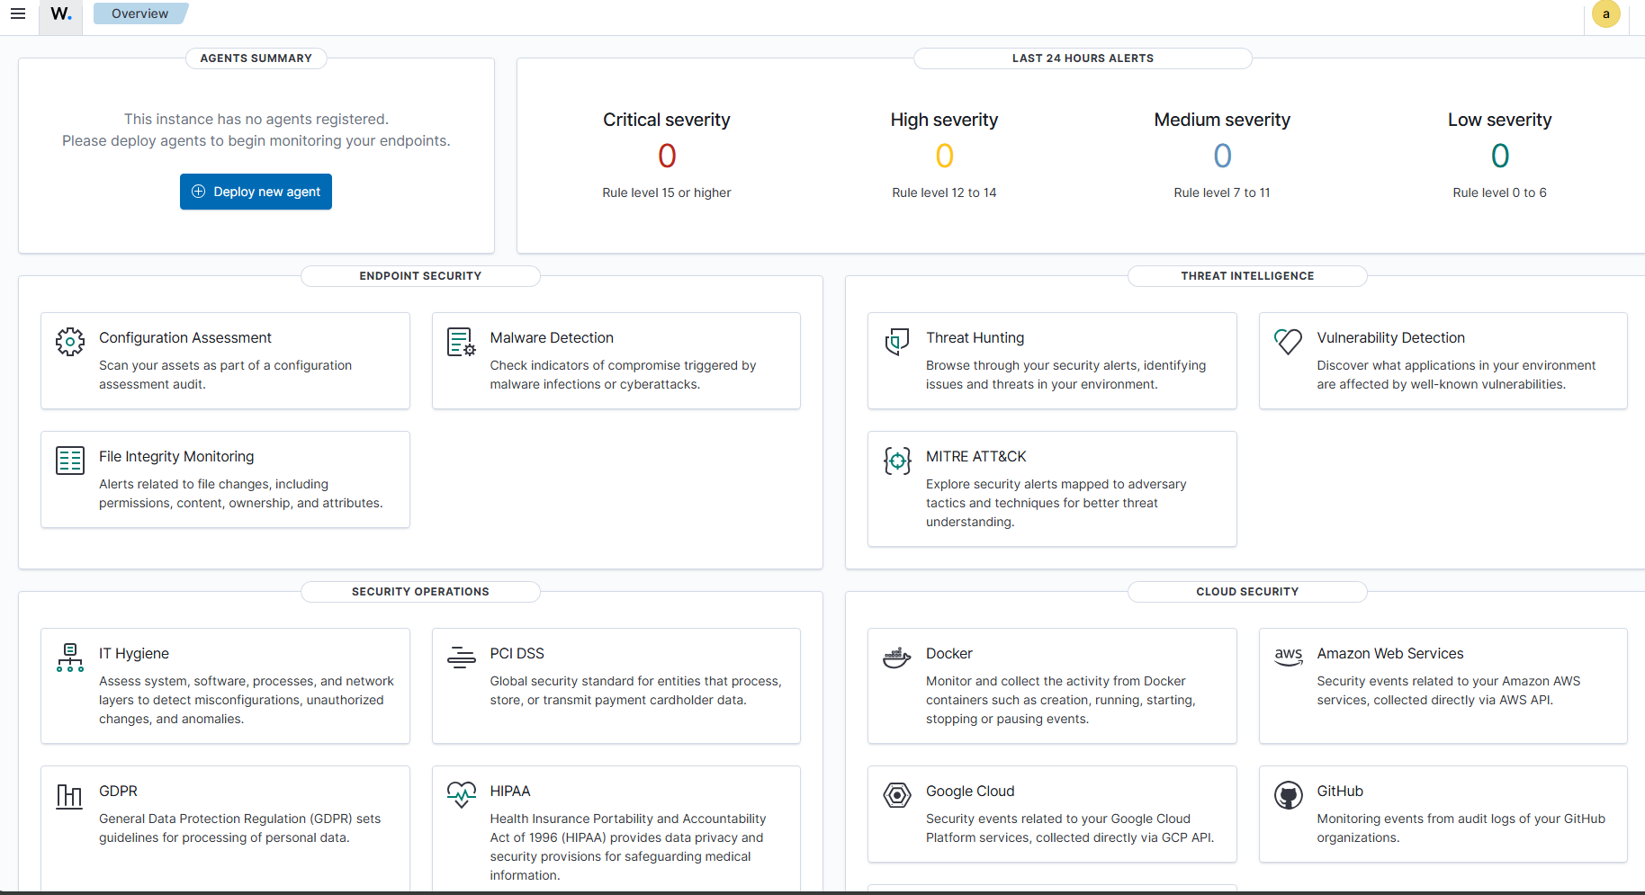Click the MITRE ATT&CK target icon

pos(897,461)
